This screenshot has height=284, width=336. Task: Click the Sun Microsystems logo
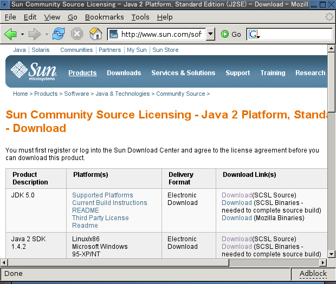click(x=34, y=71)
